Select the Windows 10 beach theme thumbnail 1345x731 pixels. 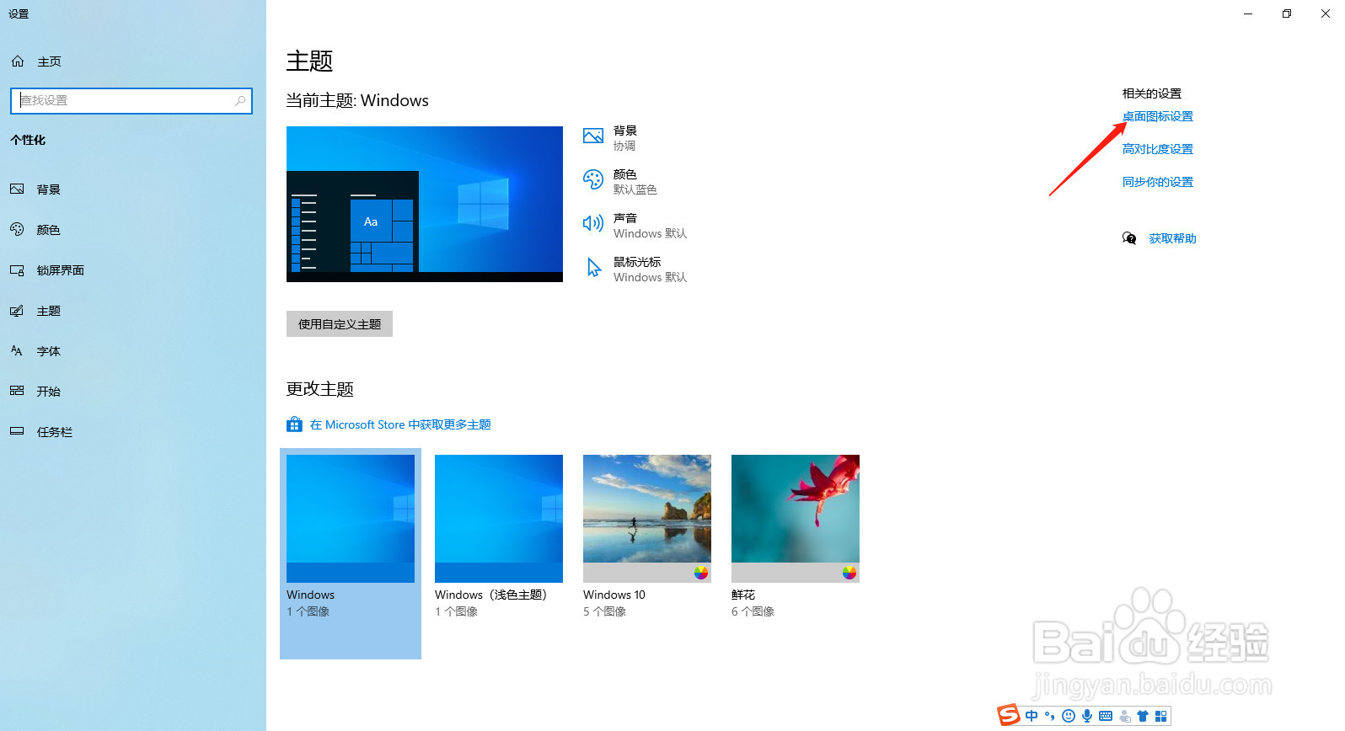pos(647,519)
